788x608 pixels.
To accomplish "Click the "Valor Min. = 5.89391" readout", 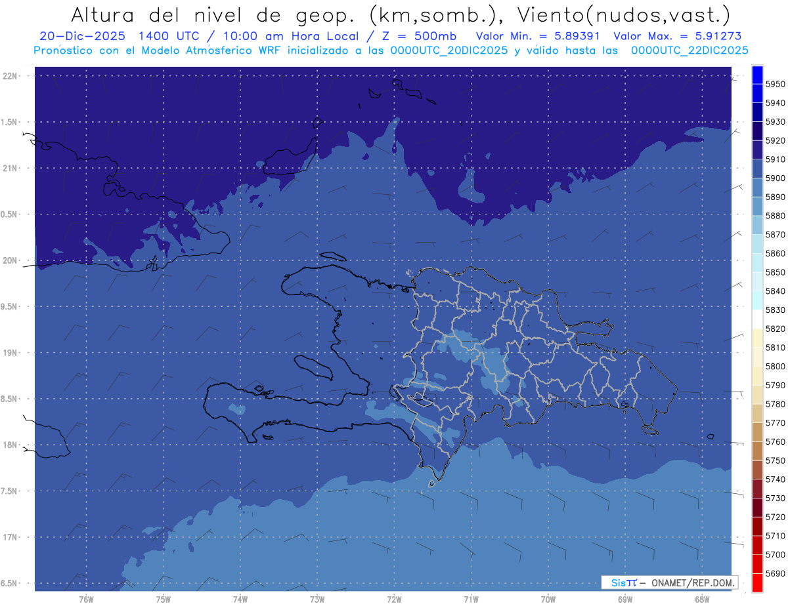I will tap(538, 36).
